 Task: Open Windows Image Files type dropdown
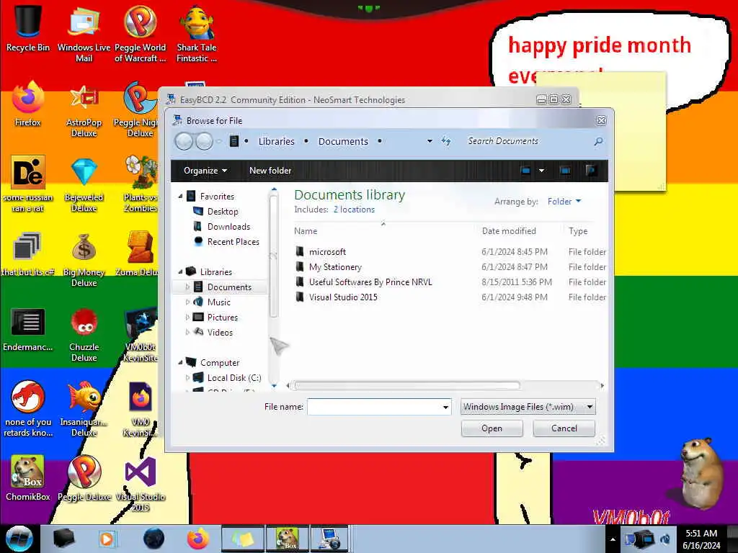tap(528, 407)
